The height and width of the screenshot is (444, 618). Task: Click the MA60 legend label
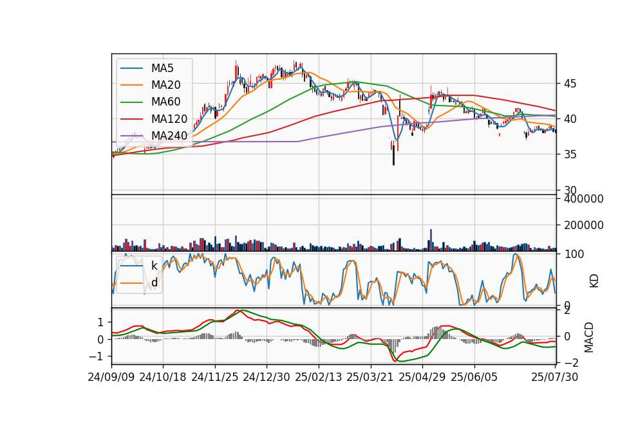click(x=166, y=102)
